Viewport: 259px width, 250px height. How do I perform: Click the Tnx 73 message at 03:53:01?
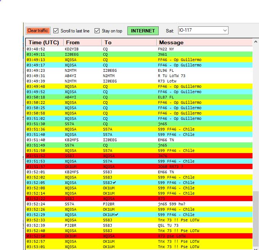tap(179, 247)
